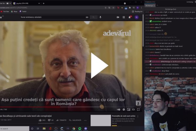This screenshot has height=131, width=196.
Task: Open more actions menu below video
Action: pyautogui.click(x=86, y=120)
